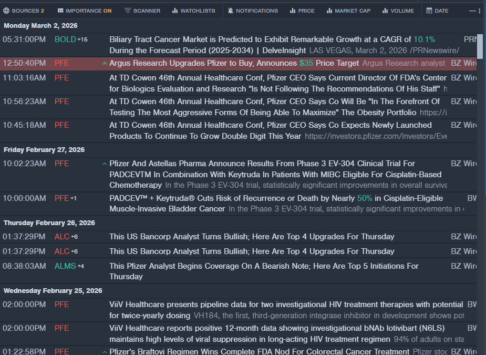Open the Date calendar filter
The width and height of the screenshot is (486, 355).
point(437,11)
